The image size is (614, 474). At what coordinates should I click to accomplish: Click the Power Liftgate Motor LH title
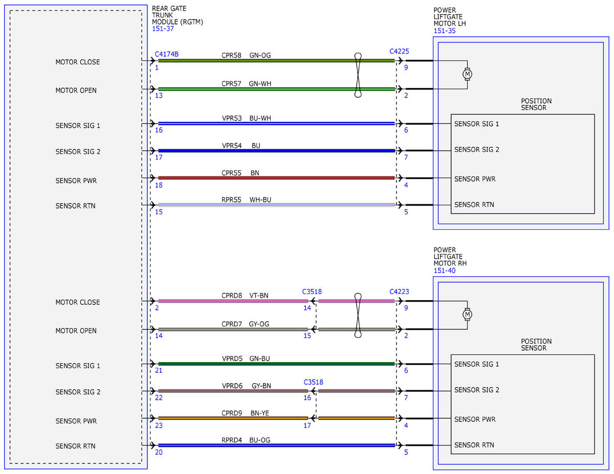(x=450, y=17)
